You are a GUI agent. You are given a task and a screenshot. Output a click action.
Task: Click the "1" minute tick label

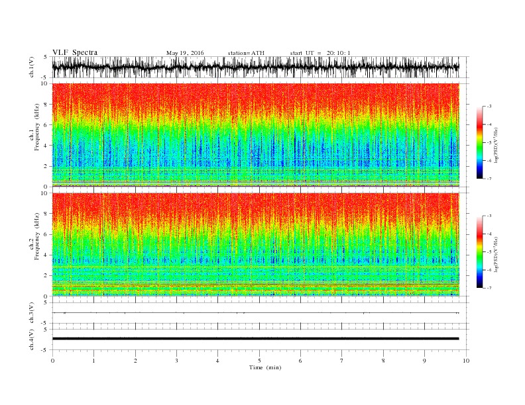tap(93, 361)
